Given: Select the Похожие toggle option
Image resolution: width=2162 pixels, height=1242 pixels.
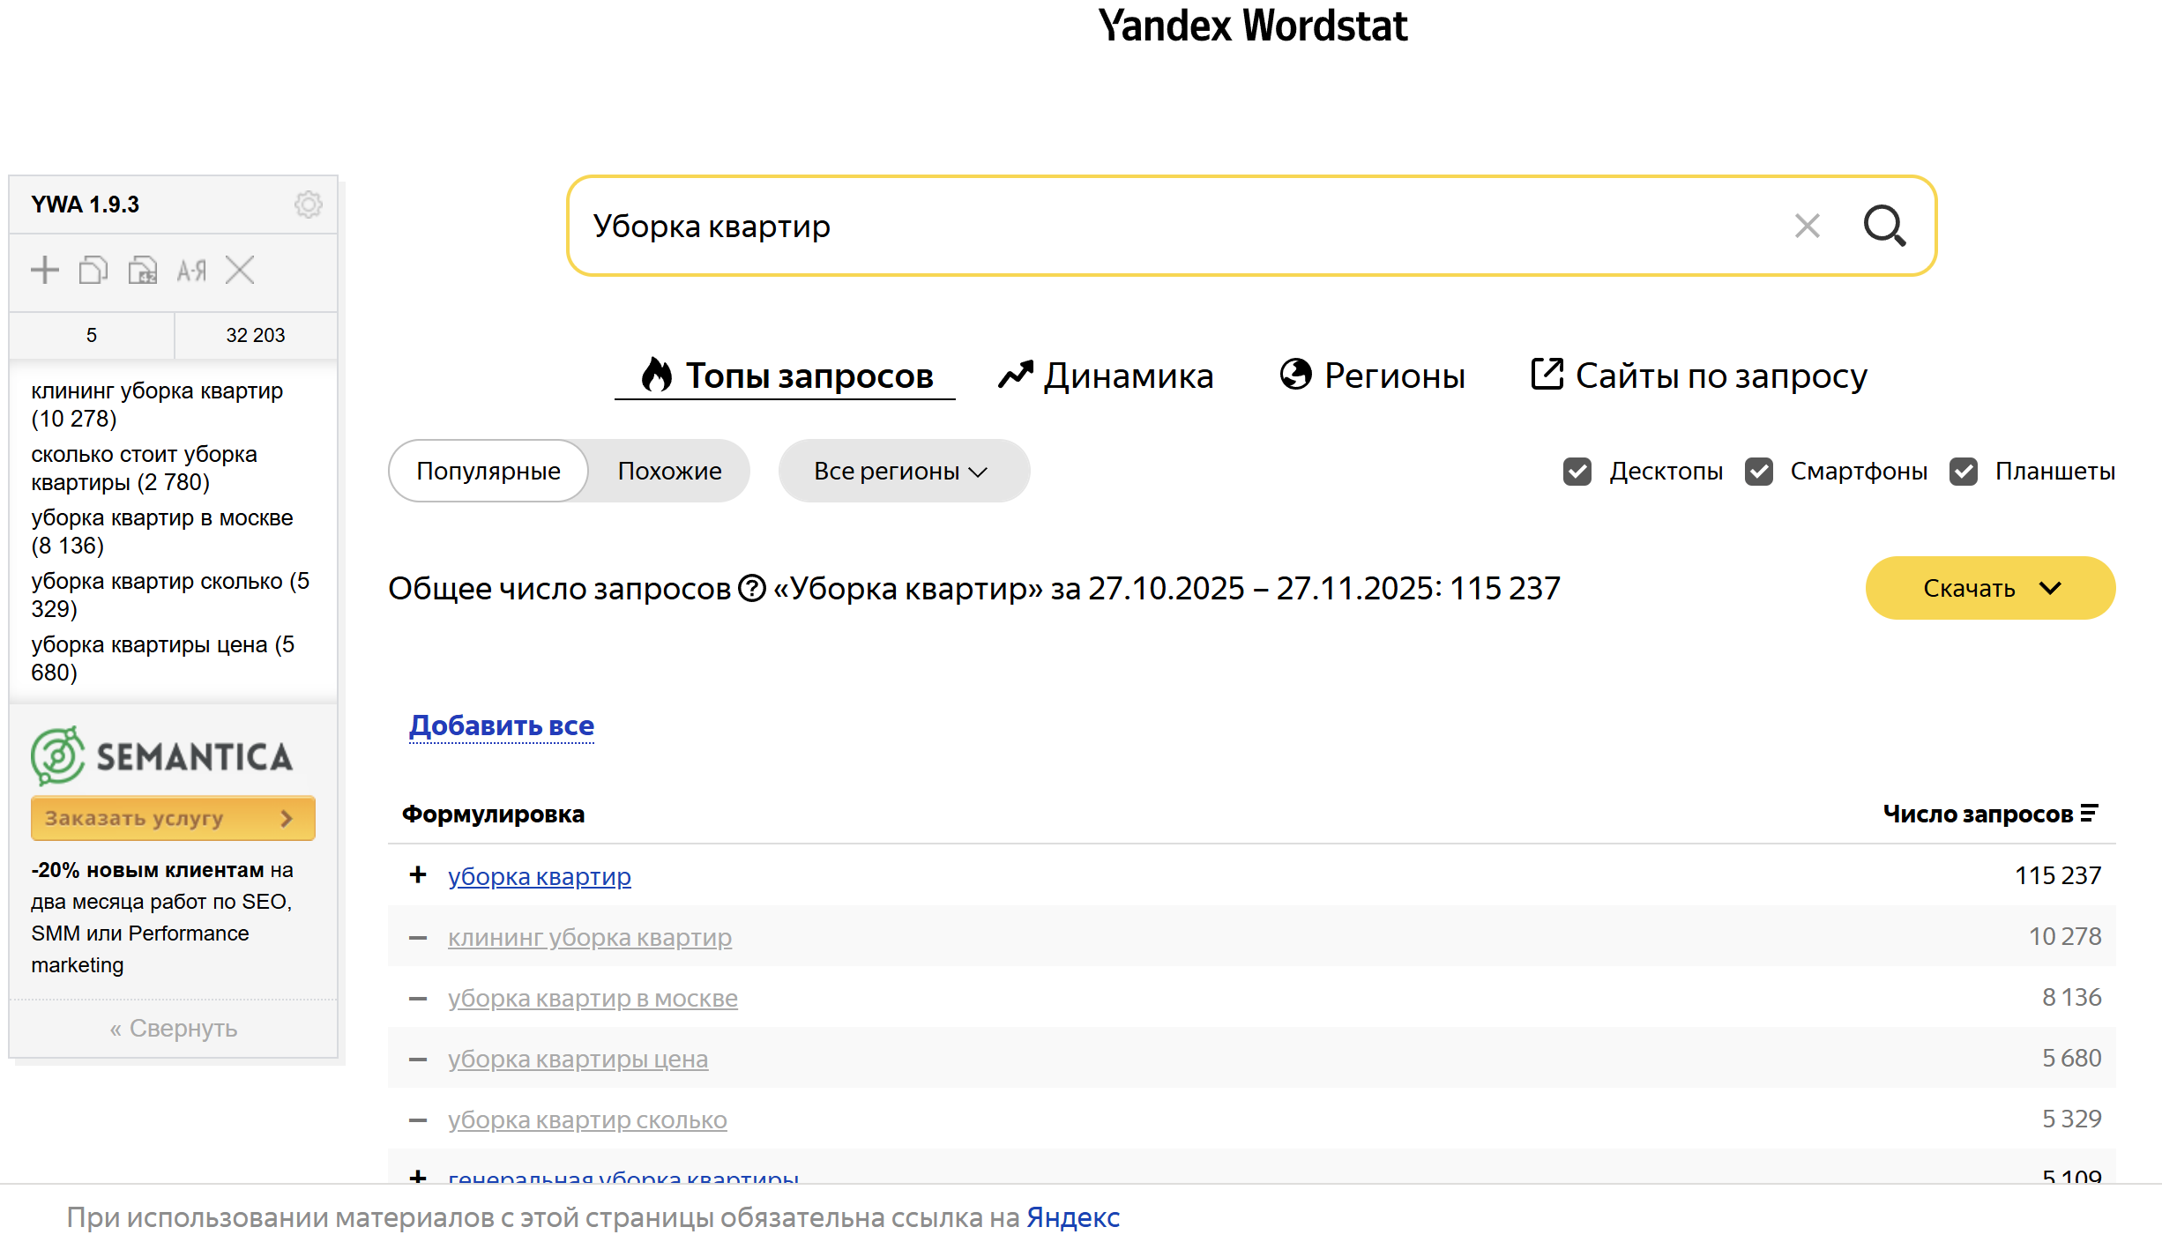Looking at the screenshot, I should coord(669,472).
